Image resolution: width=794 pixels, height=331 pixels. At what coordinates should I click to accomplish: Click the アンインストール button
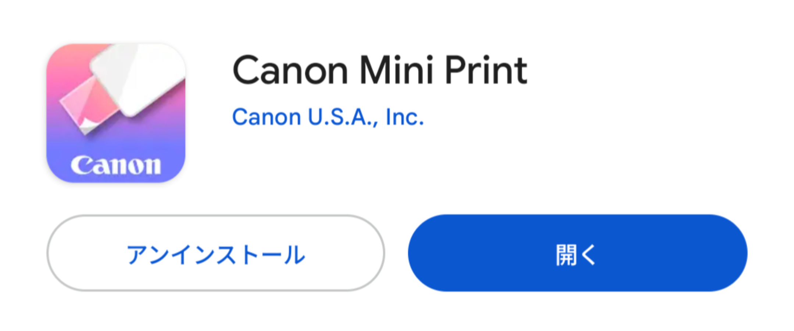pos(216,253)
